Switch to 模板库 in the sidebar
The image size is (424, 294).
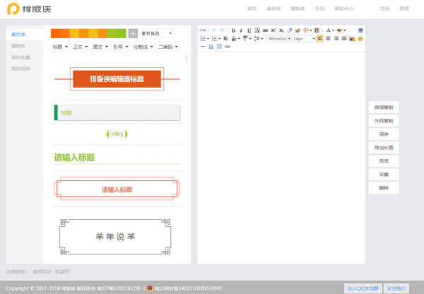[18, 45]
